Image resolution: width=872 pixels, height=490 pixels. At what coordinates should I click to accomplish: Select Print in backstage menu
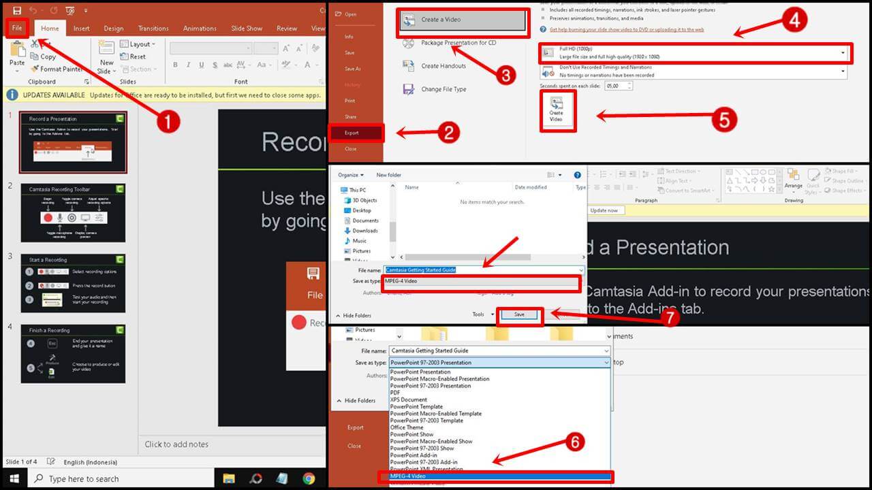pos(350,101)
